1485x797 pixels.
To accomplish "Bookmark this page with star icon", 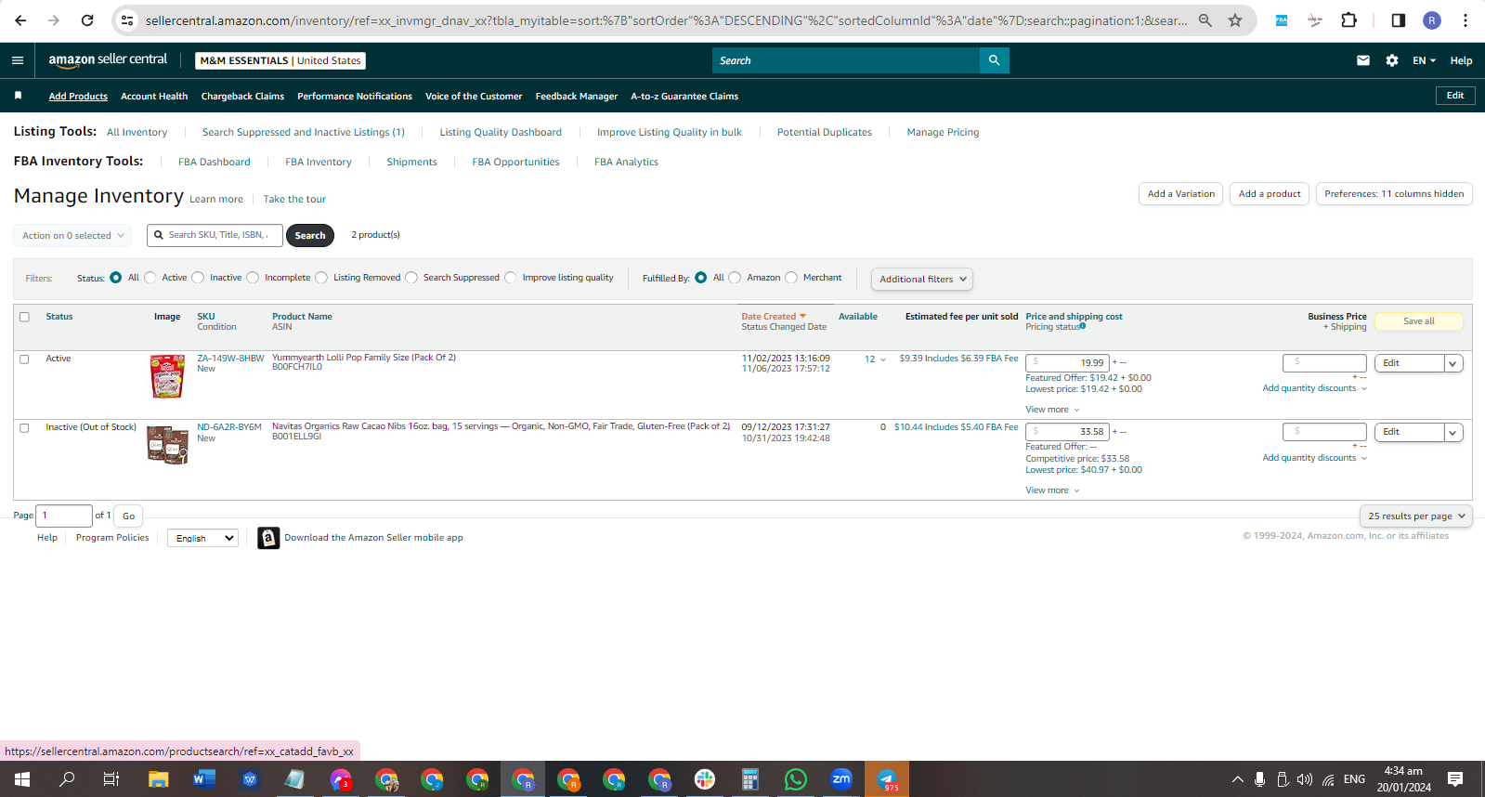I will click(1235, 20).
